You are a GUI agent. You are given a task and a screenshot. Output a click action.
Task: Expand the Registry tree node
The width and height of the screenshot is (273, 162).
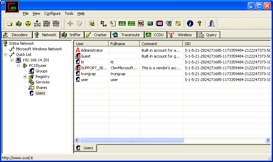tap(25, 77)
